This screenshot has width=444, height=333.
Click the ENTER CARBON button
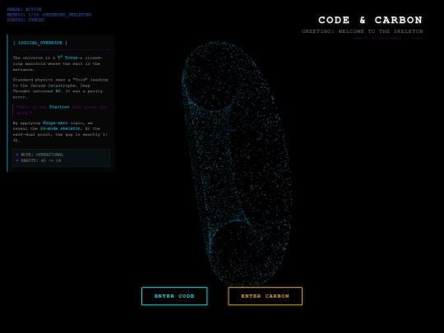point(265,296)
